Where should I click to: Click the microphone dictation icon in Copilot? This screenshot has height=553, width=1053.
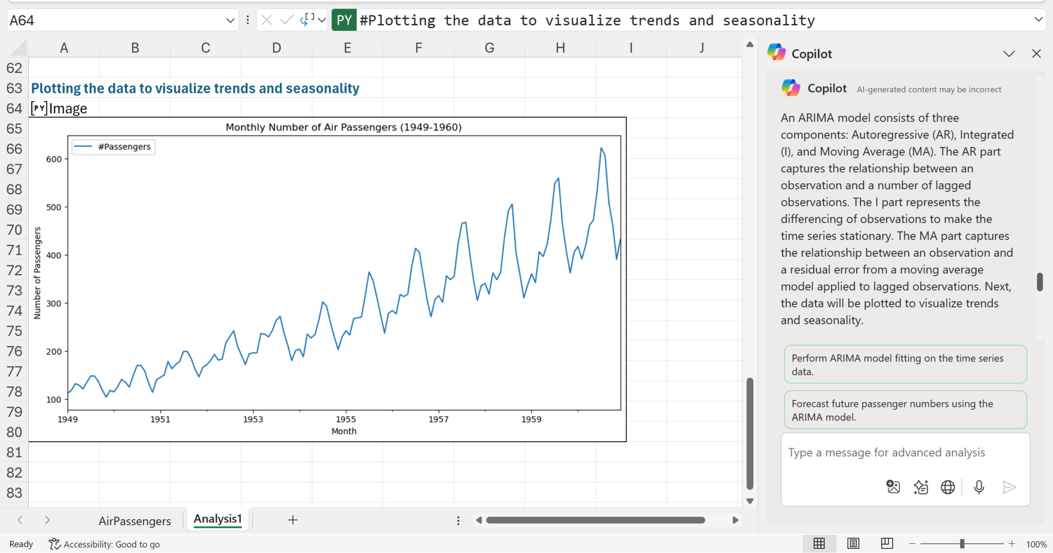[979, 487]
